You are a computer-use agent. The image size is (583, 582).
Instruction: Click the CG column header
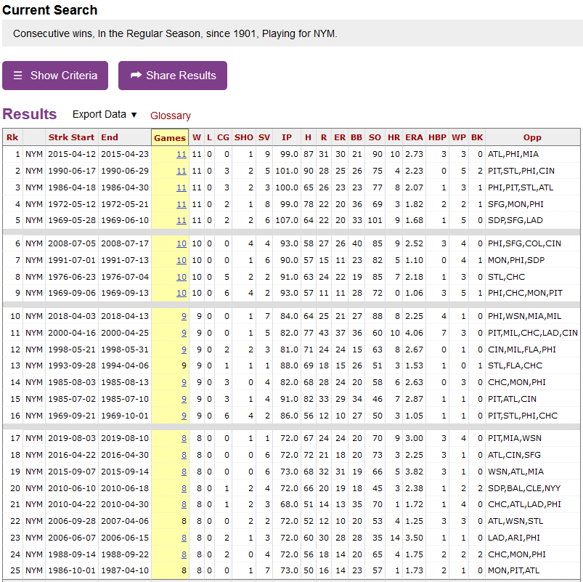(223, 137)
